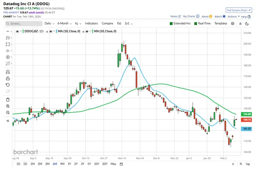Expand the 6-Month period dropdown
Screen dimensions: 263x173
(x=64, y=24)
